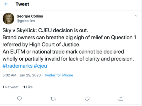The image size is (142, 106).
Task: Retweet using the retweet arrows icon
Action: pos(53,99)
